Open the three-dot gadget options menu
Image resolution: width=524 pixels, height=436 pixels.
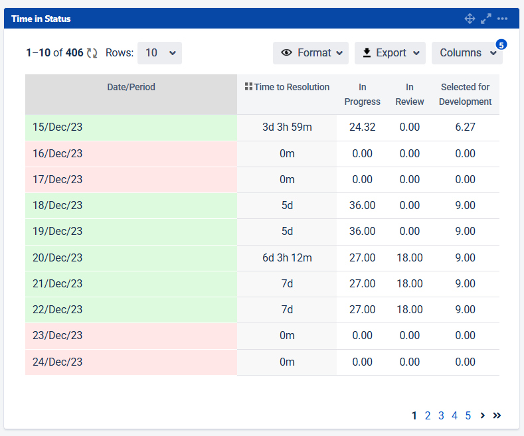click(503, 19)
